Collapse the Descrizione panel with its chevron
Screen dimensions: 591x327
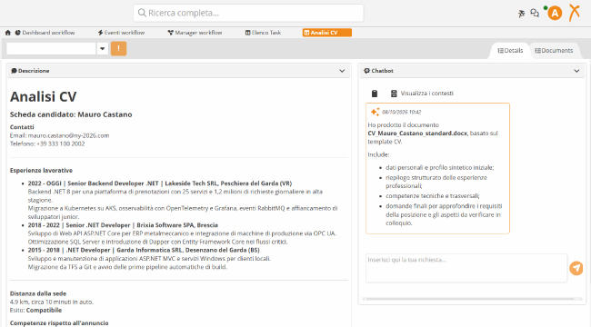(342, 71)
